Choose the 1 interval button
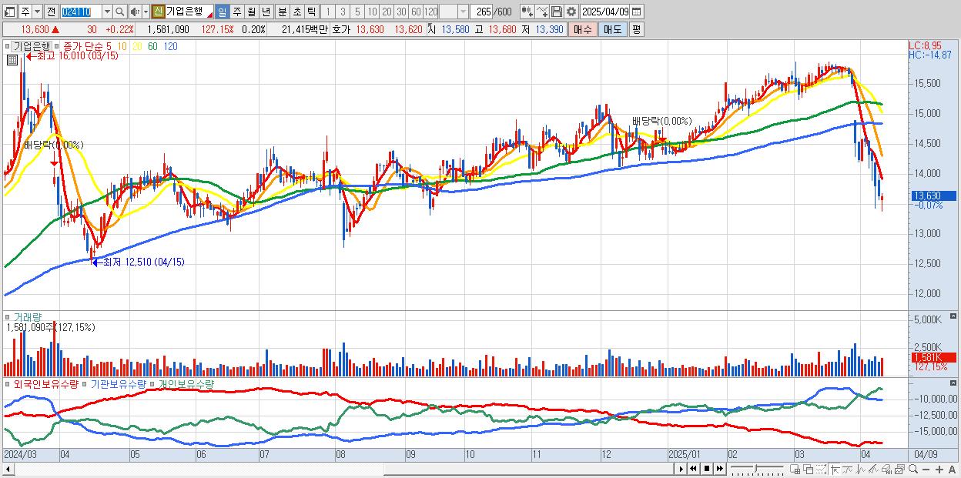 pos(328,12)
